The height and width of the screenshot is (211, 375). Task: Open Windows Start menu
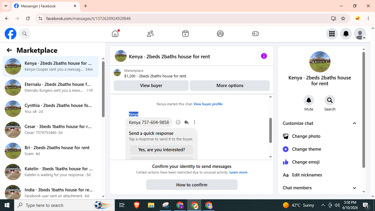point(7,205)
